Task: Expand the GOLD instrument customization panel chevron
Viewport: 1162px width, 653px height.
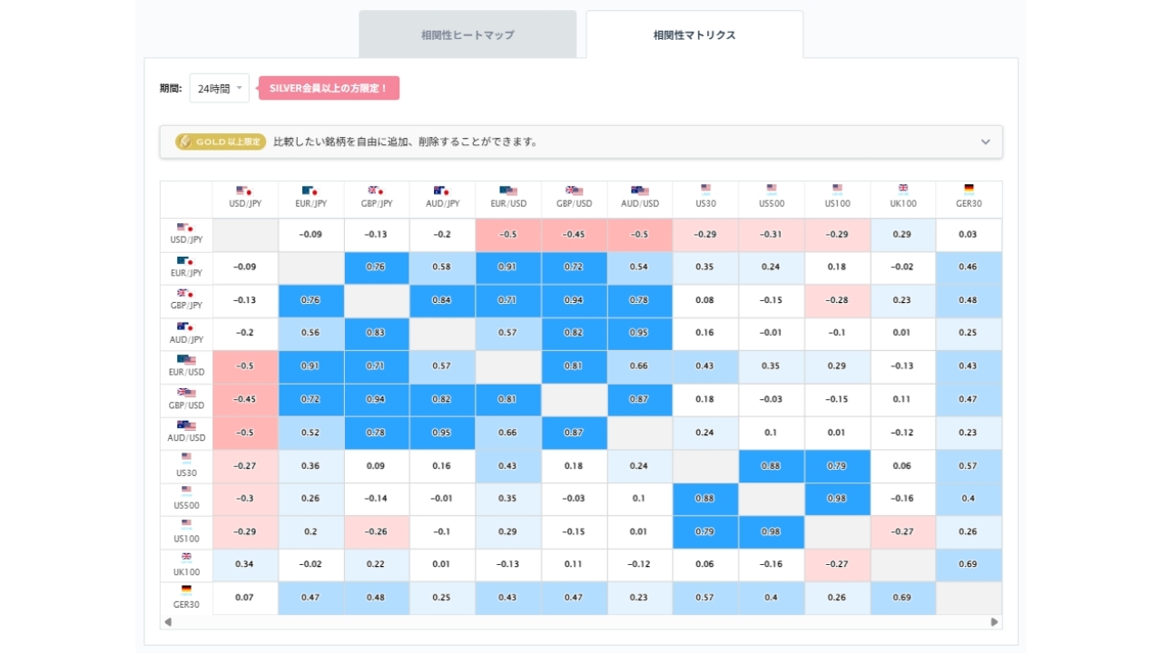Action: [986, 141]
